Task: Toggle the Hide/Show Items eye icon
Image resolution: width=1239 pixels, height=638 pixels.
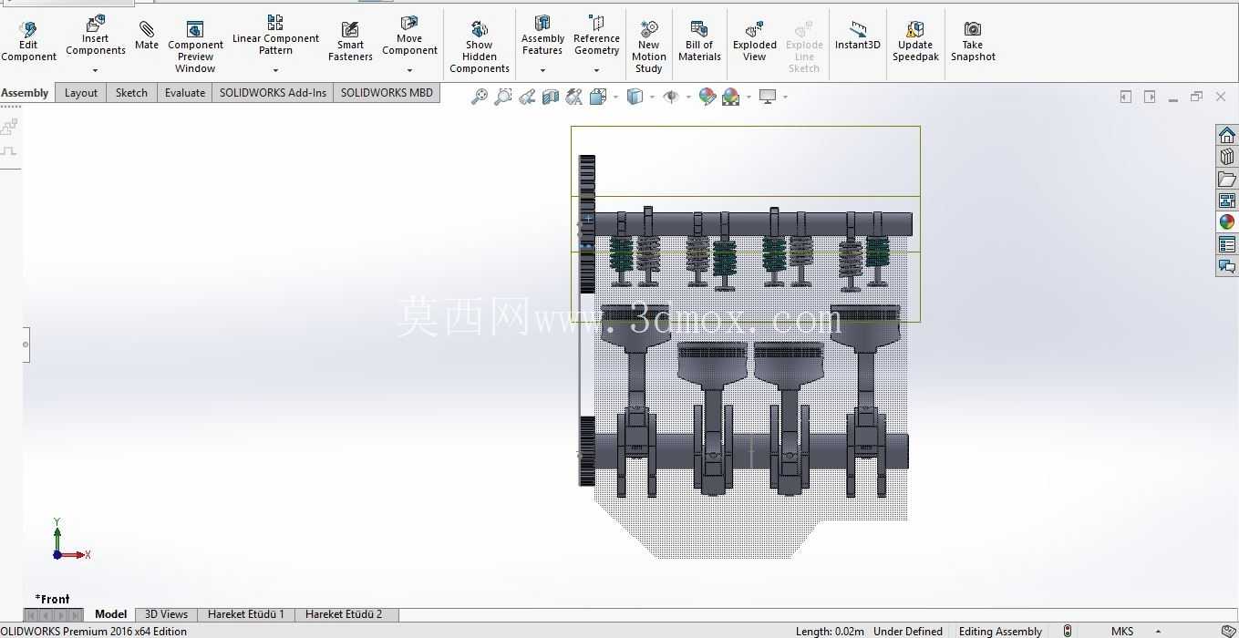Action: [671, 97]
